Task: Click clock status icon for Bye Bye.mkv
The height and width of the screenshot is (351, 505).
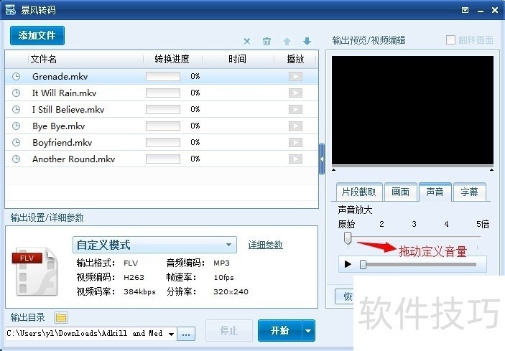Action: pyautogui.click(x=16, y=126)
